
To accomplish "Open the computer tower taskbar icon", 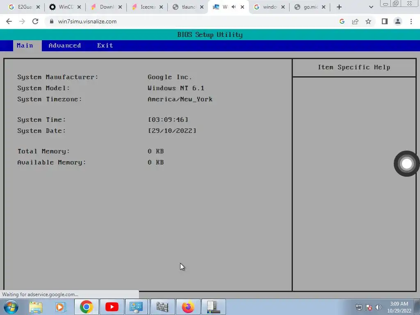I will pyautogui.click(x=213, y=307).
